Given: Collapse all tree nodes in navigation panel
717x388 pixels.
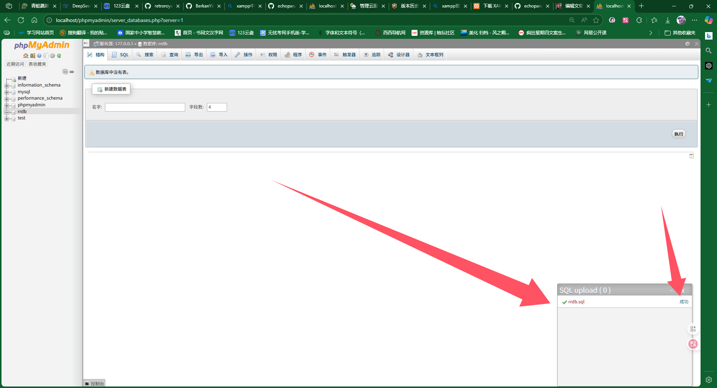Looking at the screenshot, I should (65, 72).
